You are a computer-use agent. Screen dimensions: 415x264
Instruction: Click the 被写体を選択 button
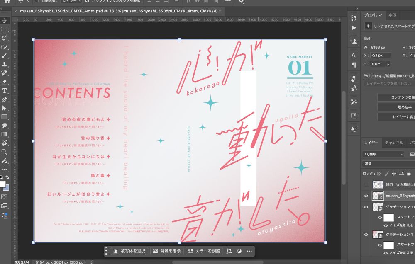pyautogui.click(x=129, y=251)
